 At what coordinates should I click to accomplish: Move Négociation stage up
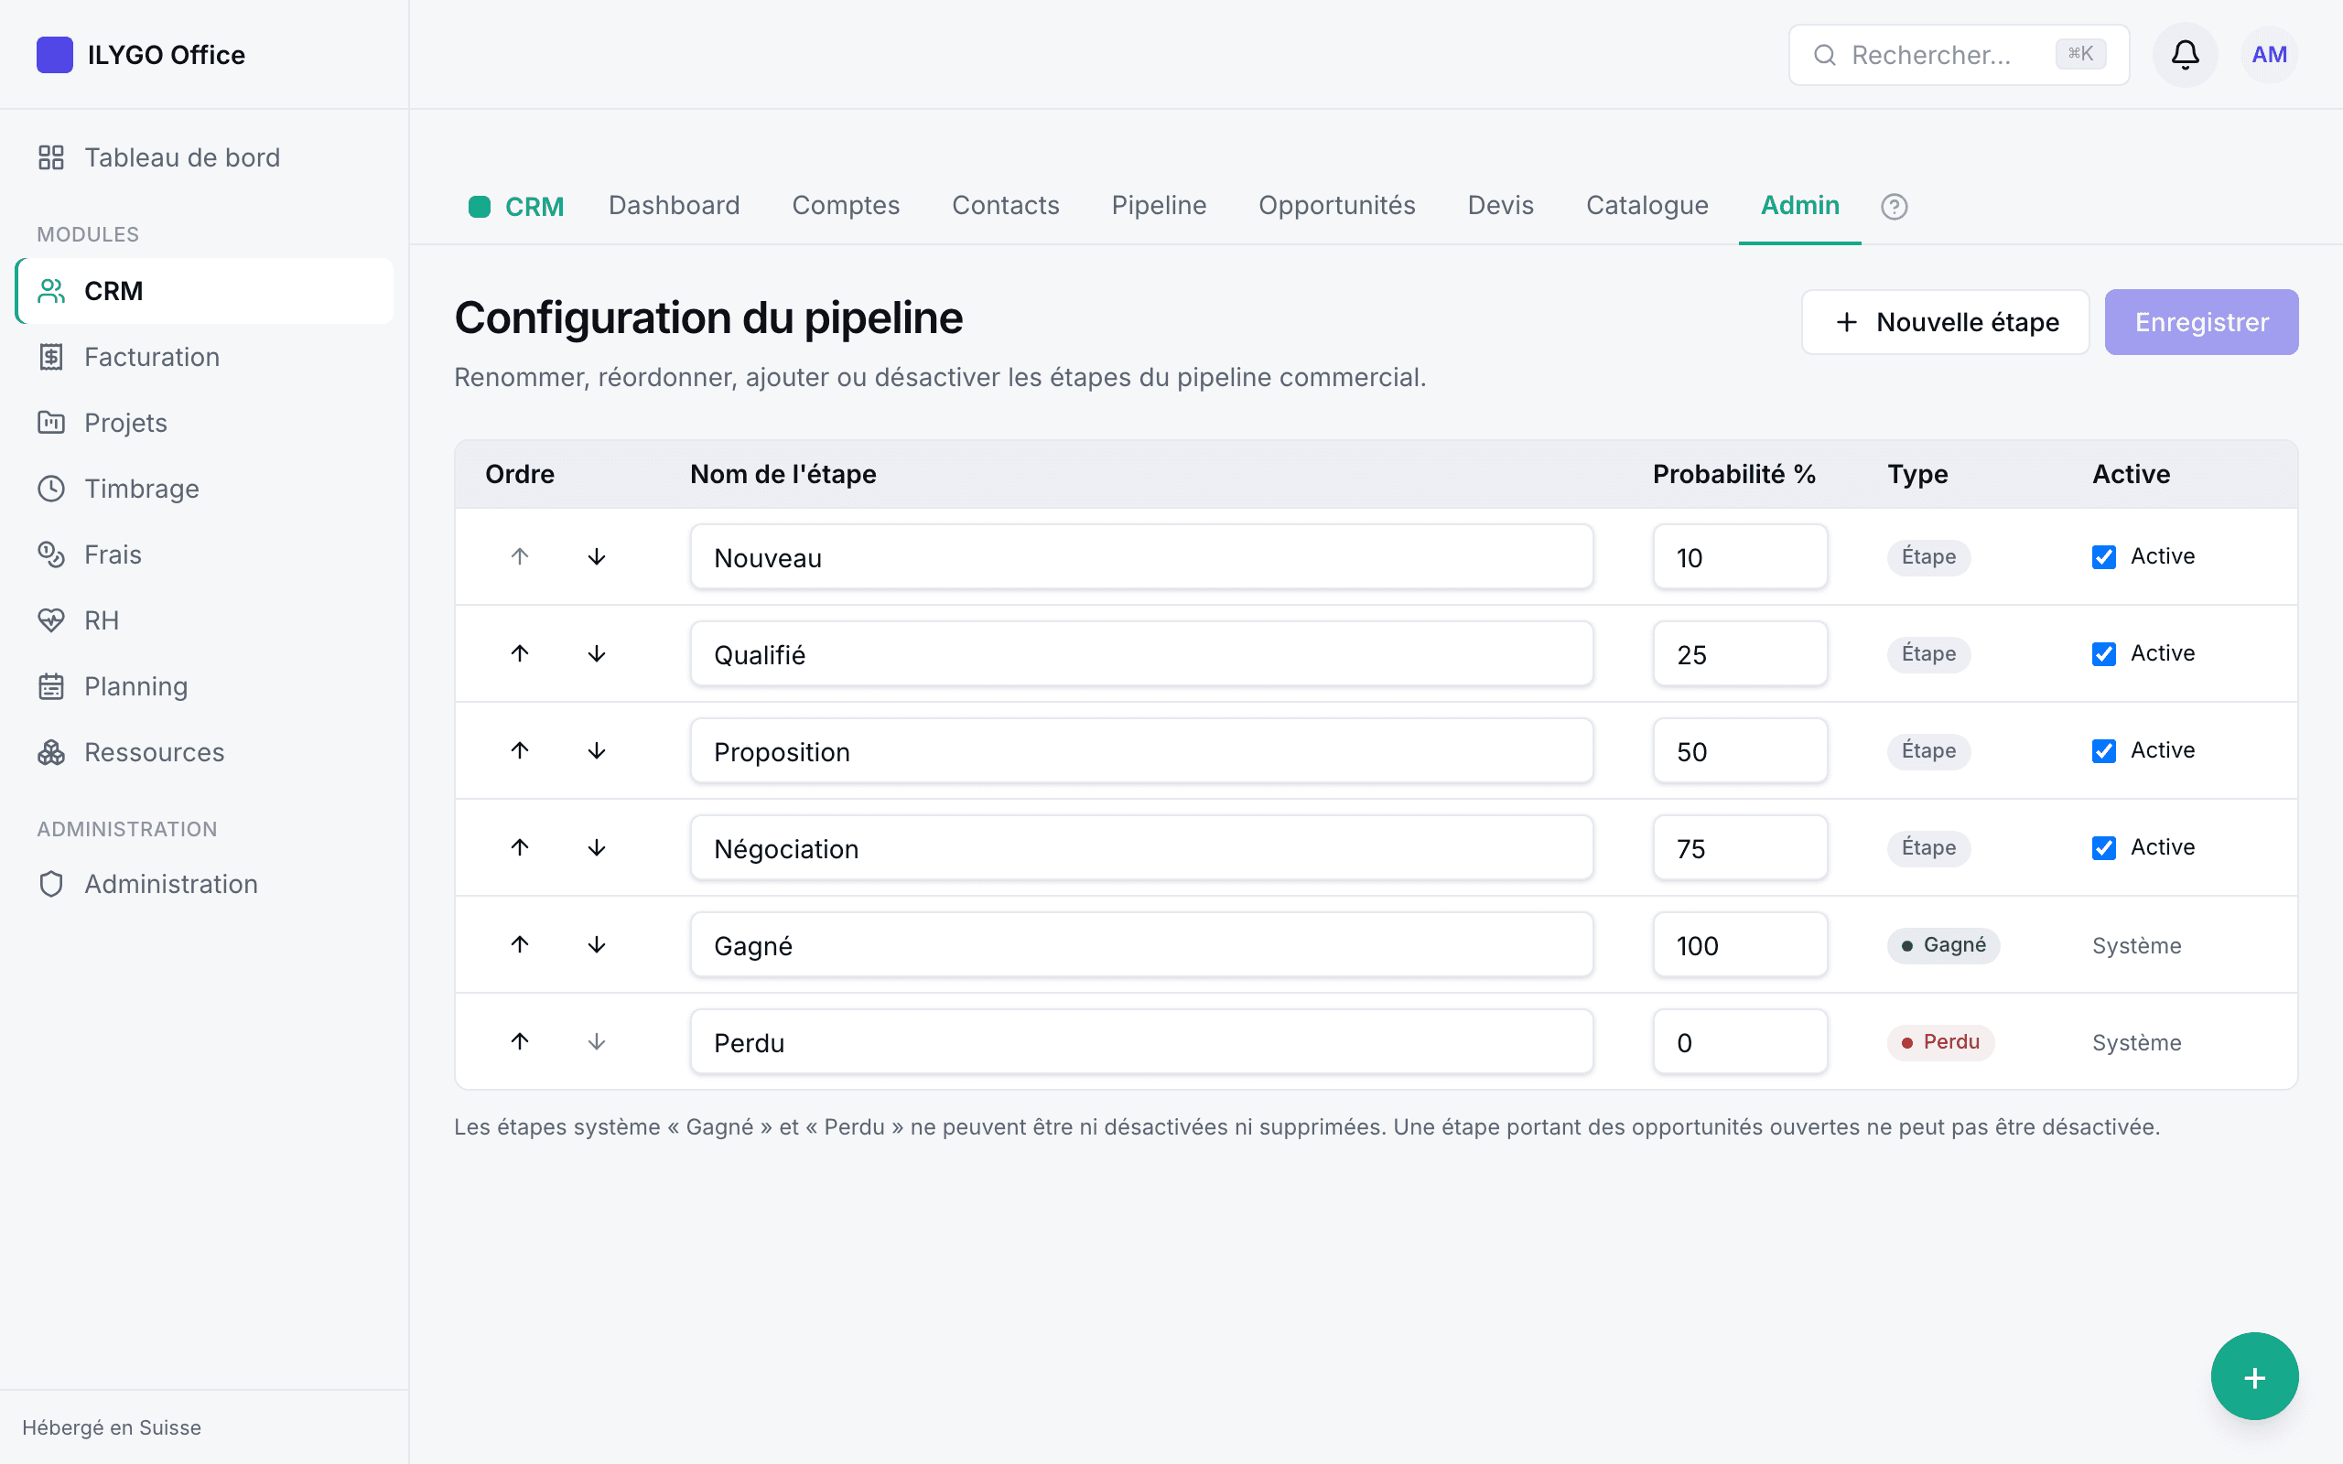[x=520, y=847]
